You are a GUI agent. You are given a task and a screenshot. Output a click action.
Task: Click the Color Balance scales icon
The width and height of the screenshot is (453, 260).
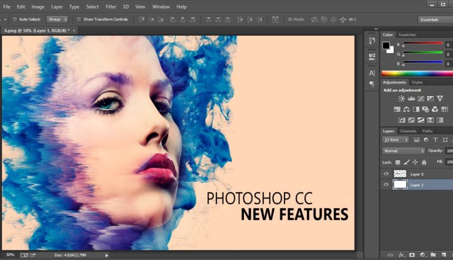click(406, 109)
